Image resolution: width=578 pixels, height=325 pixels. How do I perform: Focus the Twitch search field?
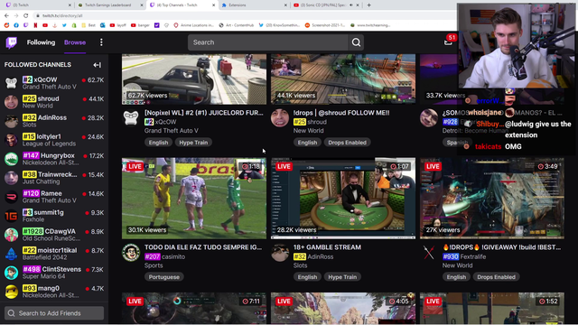coord(268,42)
